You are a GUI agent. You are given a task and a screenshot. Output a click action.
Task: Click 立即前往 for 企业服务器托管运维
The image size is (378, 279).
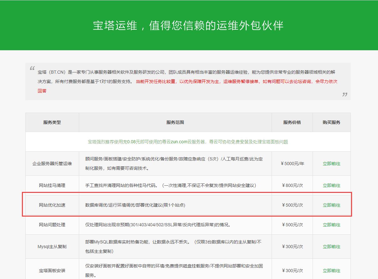[331, 164]
